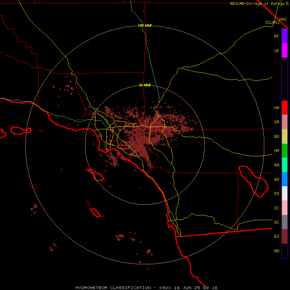290x290 pixels.
Task: Click the HA red legend swatch
Action: pos(285,108)
